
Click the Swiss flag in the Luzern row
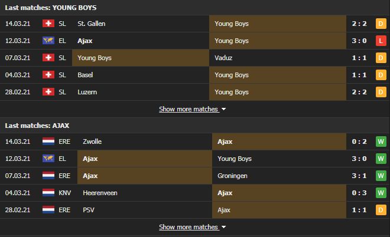click(48, 92)
